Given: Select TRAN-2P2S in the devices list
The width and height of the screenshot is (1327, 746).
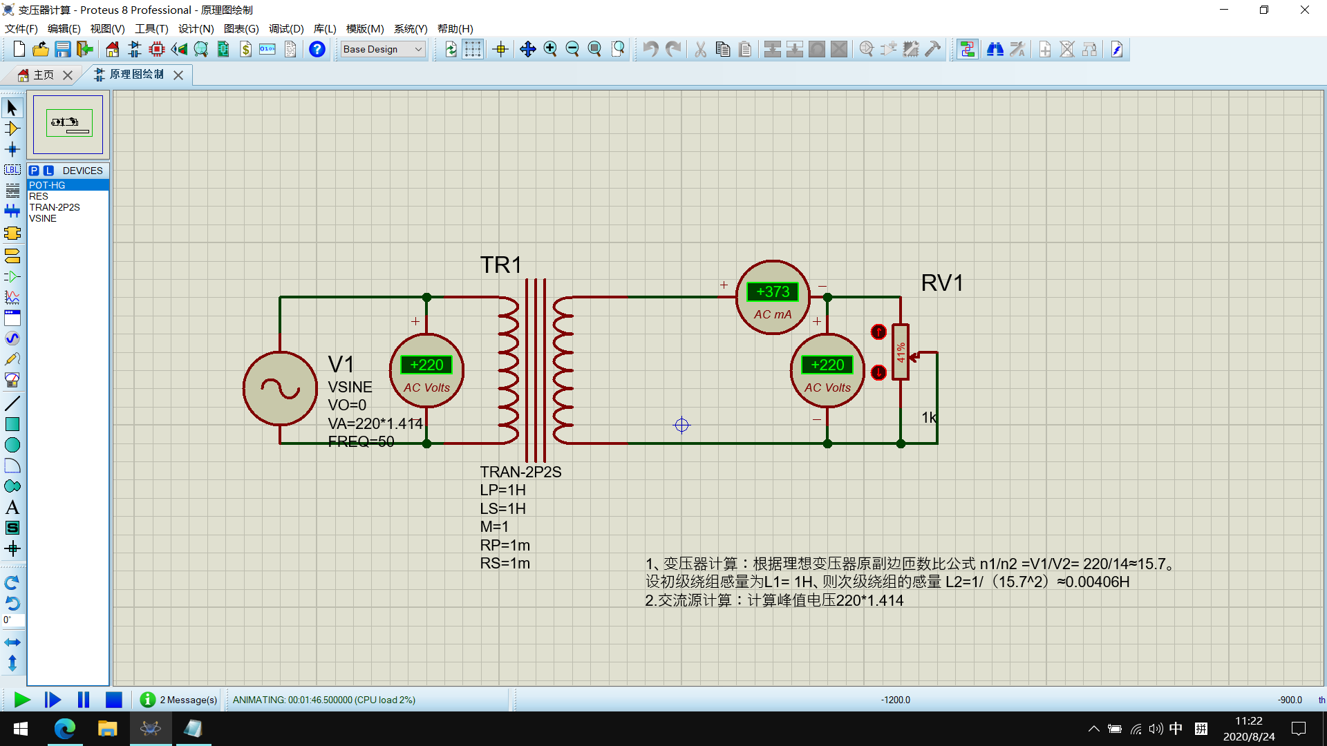Looking at the screenshot, I should tap(55, 207).
